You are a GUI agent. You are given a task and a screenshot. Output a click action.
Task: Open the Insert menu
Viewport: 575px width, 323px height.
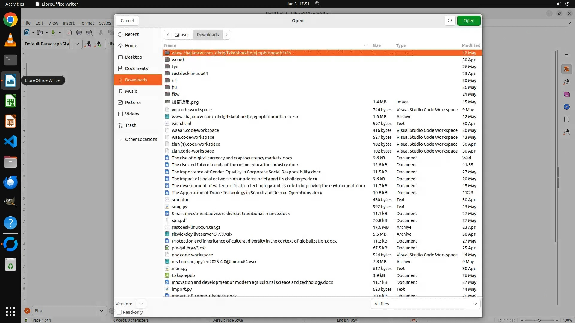click(x=69, y=23)
